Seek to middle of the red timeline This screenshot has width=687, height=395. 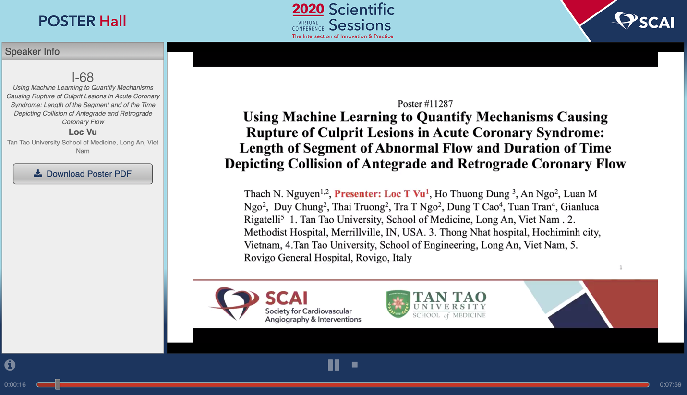343,384
